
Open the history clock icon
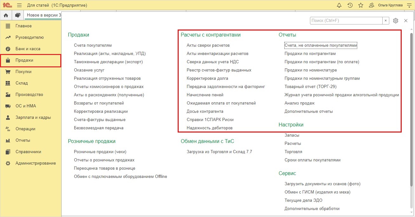click(x=350, y=5)
